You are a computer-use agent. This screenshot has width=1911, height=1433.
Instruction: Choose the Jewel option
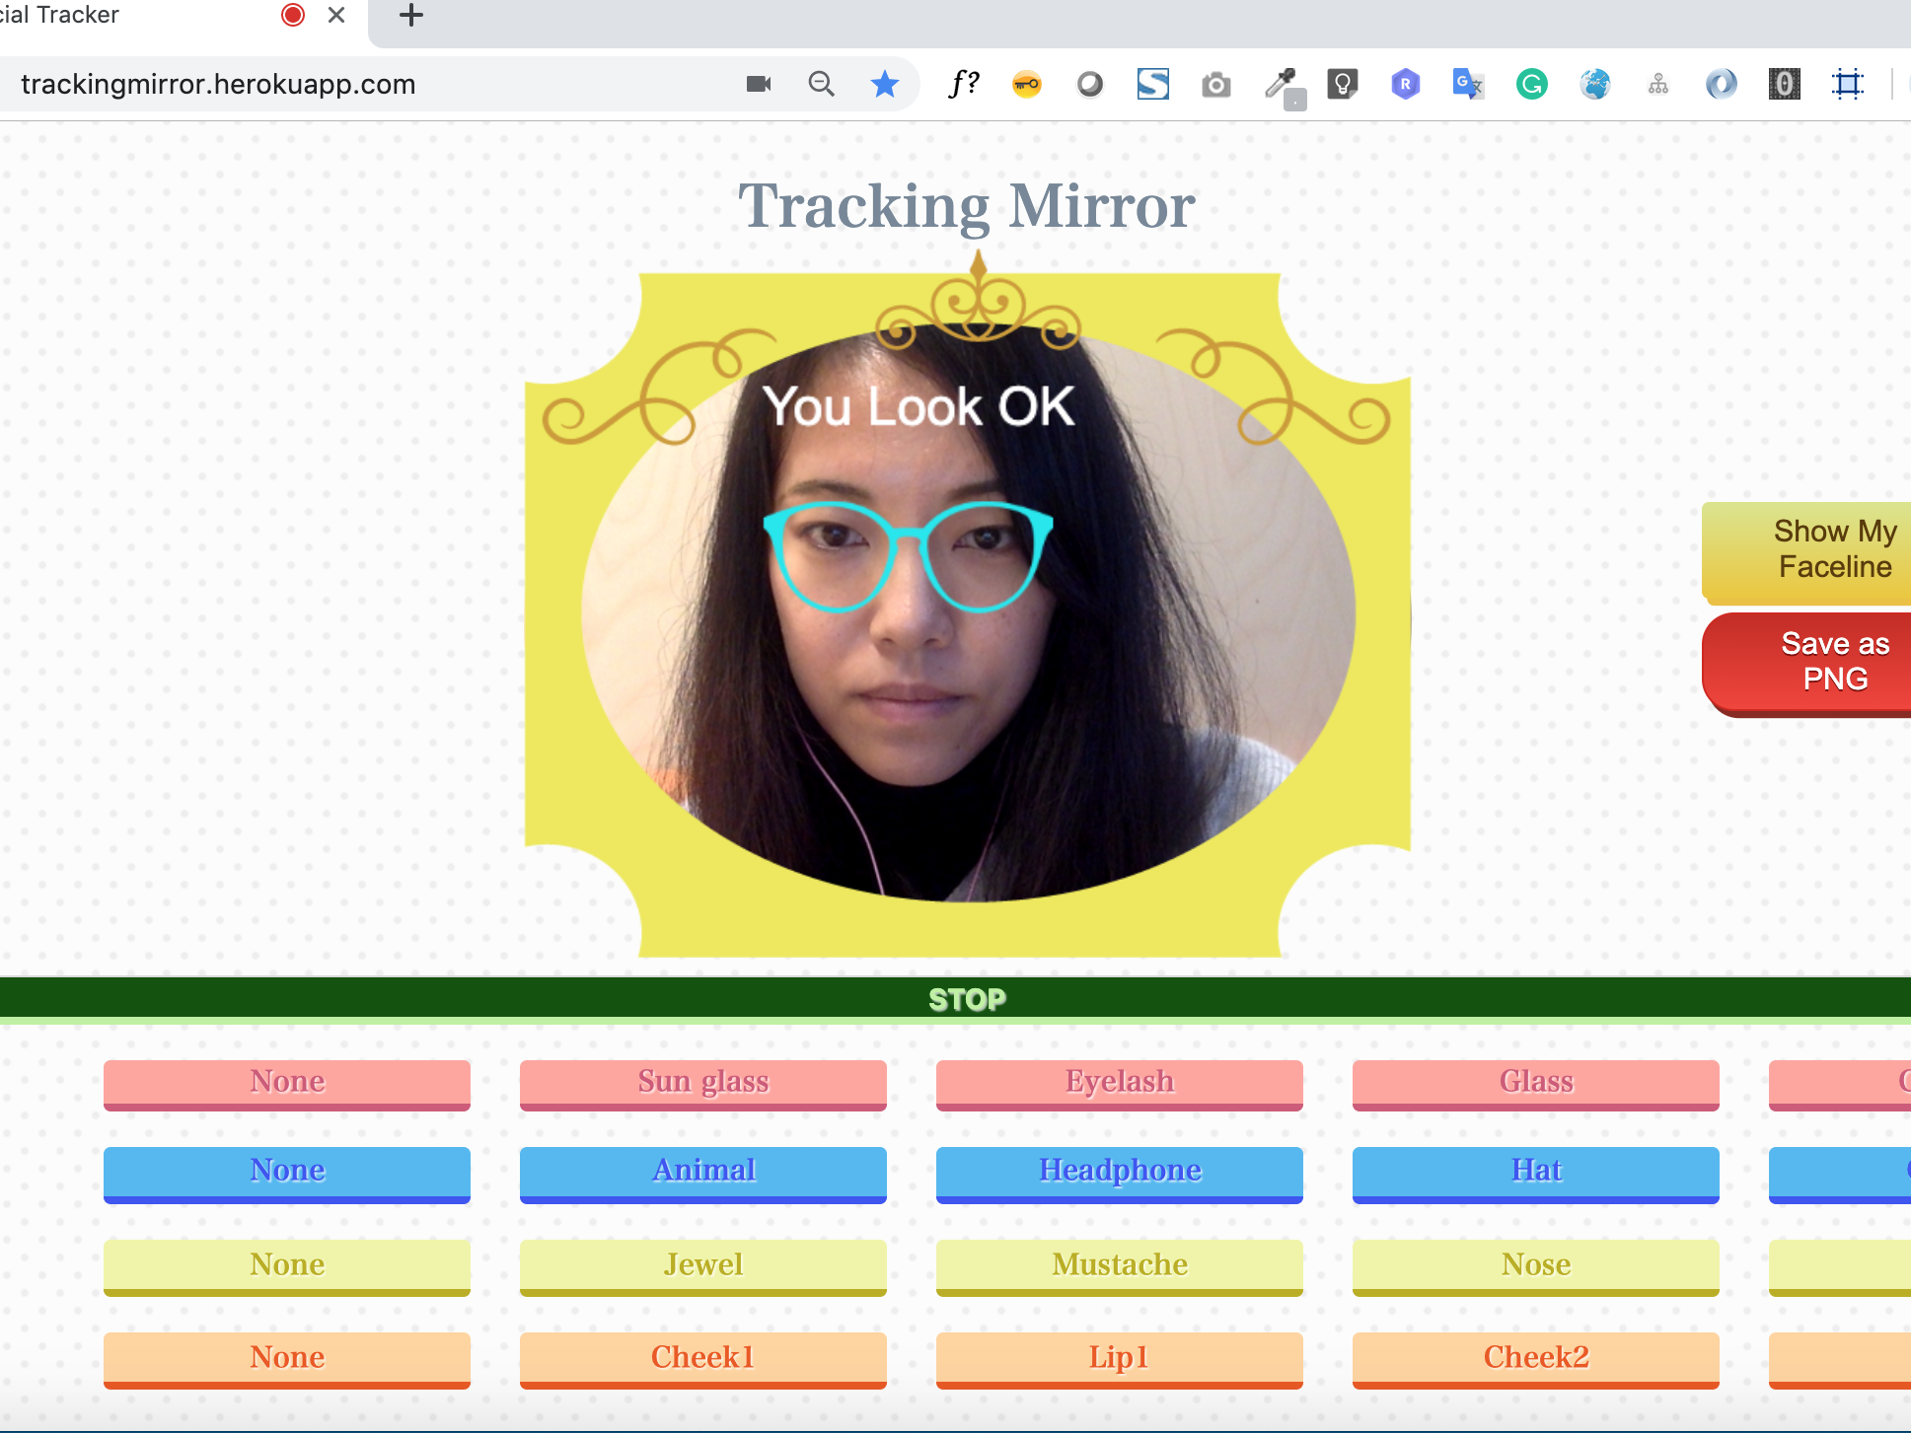703,1266
